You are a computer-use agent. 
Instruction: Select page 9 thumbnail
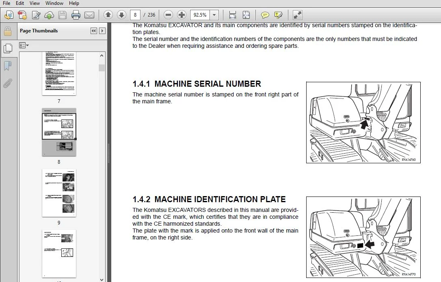click(x=59, y=193)
